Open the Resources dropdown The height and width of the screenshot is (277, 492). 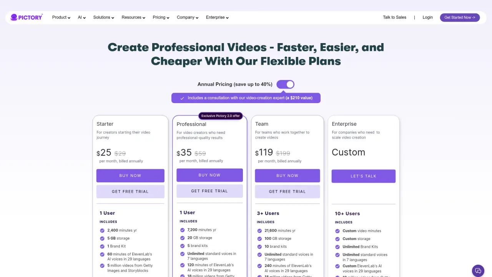pos(133,17)
